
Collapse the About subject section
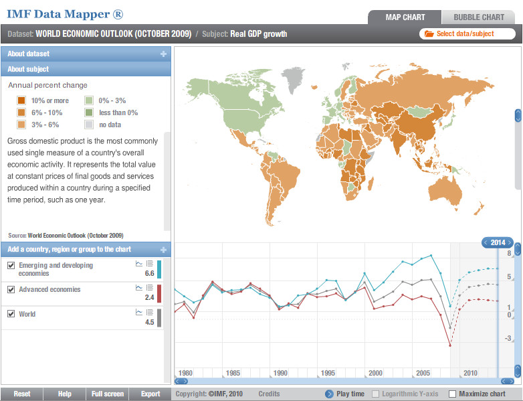(86, 69)
